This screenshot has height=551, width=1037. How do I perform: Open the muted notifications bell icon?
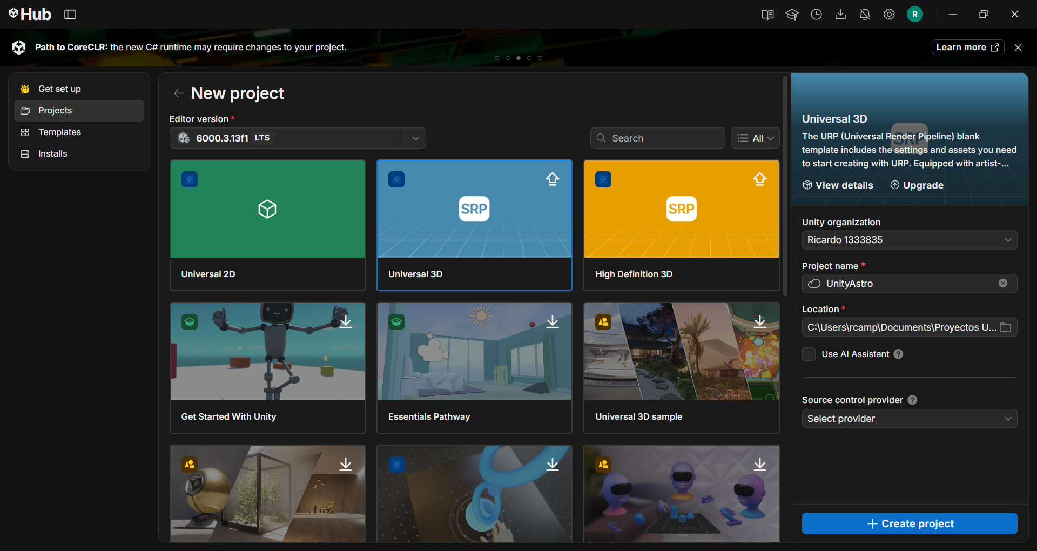tap(865, 15)
